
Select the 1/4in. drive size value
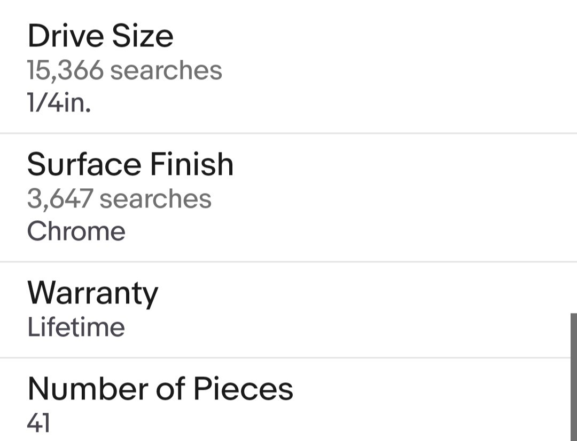[x=59, y=102]
